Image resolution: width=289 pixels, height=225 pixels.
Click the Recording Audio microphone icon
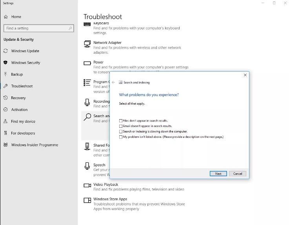point(87,103)
